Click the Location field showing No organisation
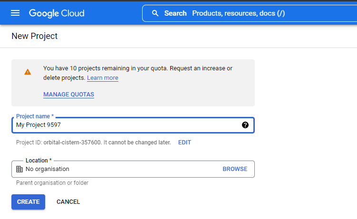 click(x=133, y=169)
